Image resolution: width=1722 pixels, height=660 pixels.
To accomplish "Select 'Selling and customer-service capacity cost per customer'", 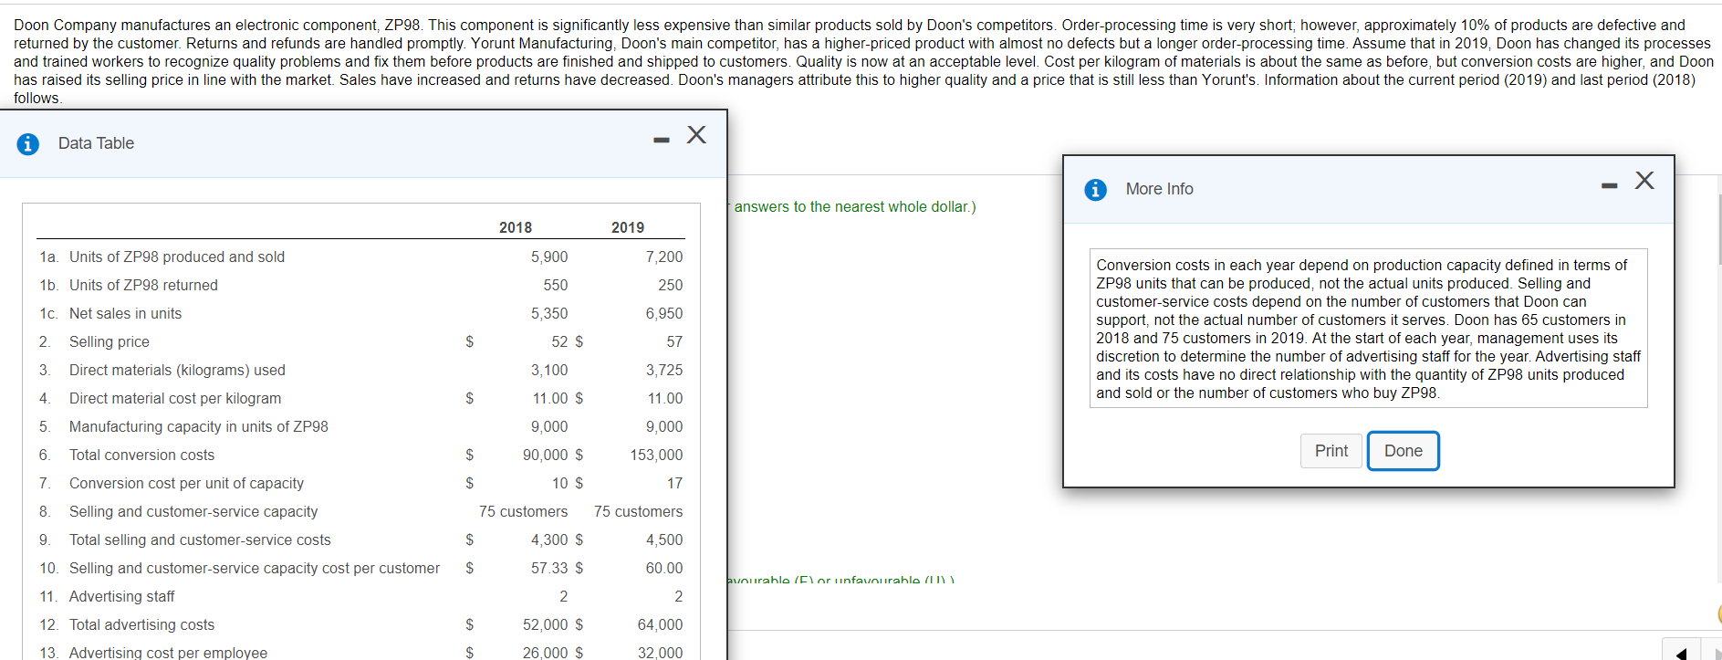I will point(255,569).
